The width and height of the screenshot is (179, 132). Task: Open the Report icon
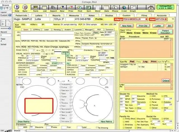(x=53, y=8)
